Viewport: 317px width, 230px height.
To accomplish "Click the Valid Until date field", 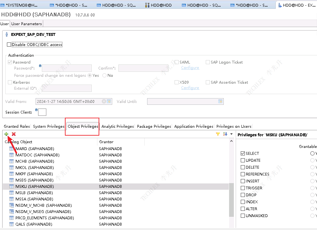I will tap(185, 101).
